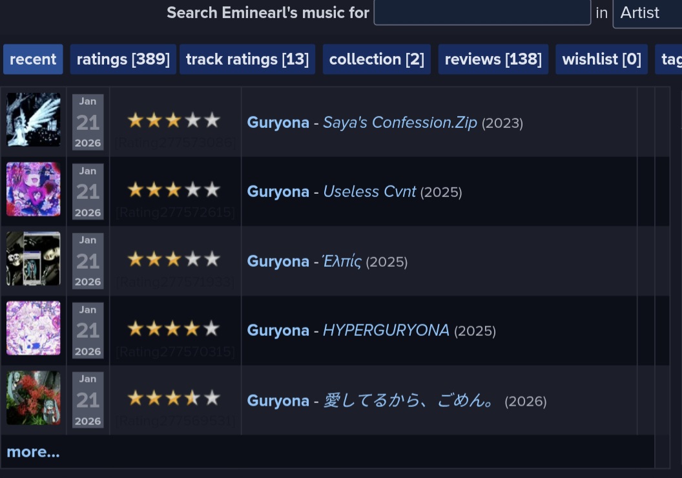Open Useless Cvnt album cover thumbnail

pyautogui.click(x=34, y=189)
